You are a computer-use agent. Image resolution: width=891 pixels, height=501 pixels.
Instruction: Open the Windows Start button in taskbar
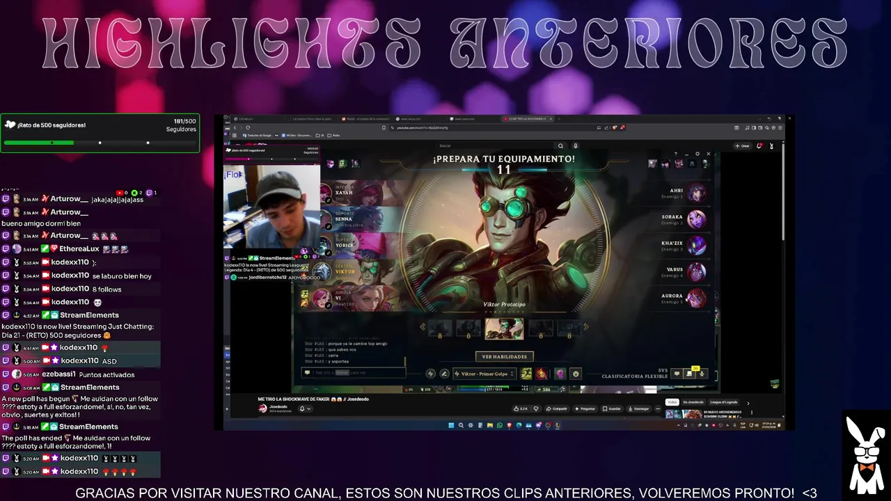pos(451,425)
